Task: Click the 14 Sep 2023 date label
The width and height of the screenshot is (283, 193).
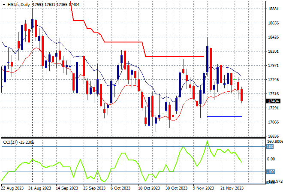Action: [67, 188]
